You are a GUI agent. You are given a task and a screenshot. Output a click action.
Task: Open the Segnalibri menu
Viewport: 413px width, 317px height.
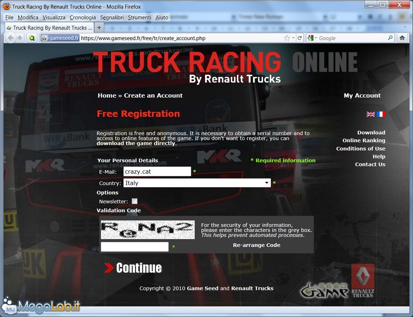[112, 17]
